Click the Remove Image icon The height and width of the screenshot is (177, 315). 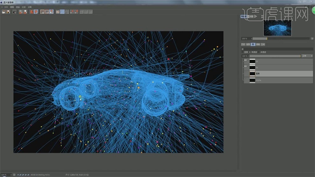click(x=36, y=12)
